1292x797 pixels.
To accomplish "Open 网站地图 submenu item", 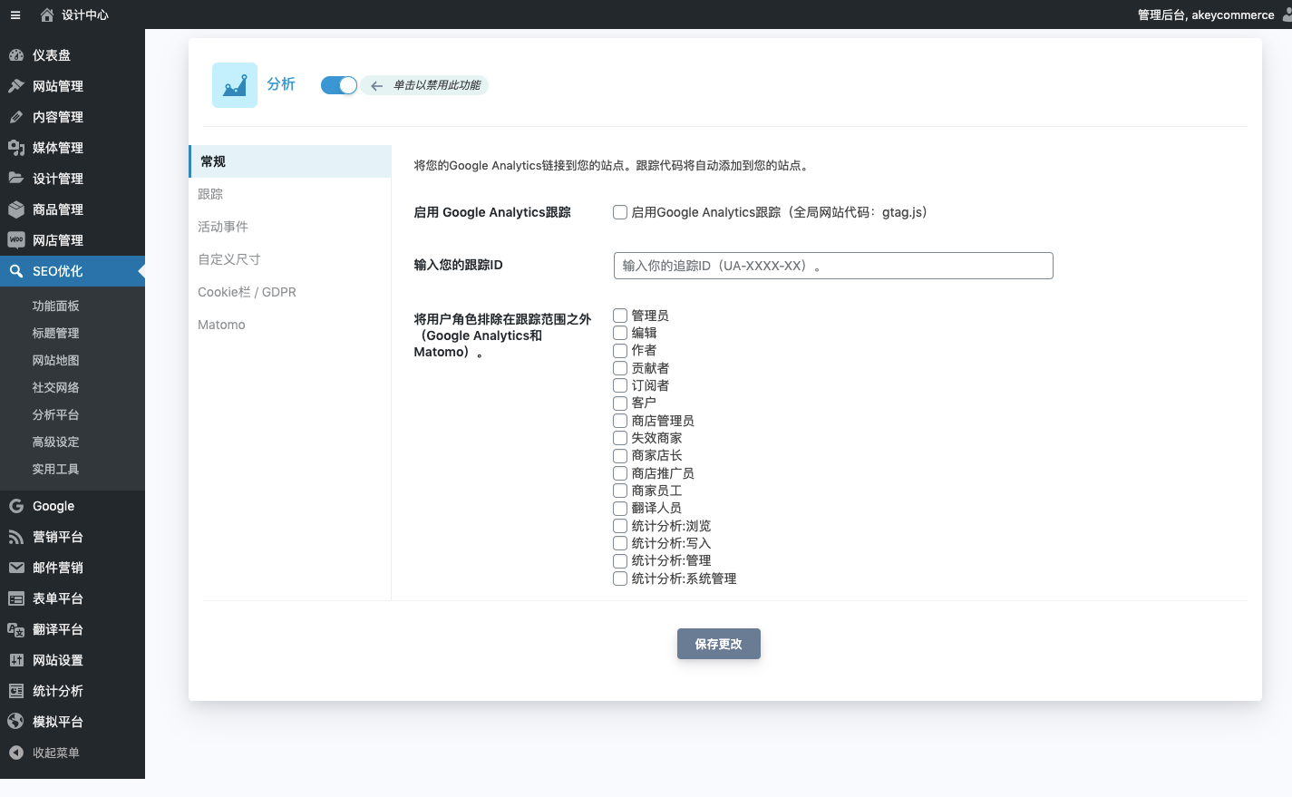I will (x=73, y=360).
